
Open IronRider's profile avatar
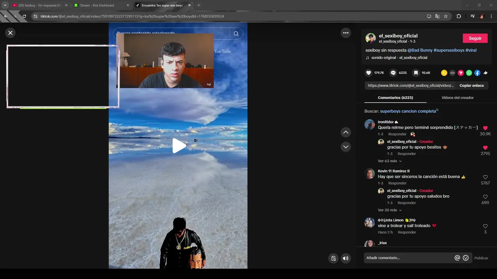coord(369,124)
